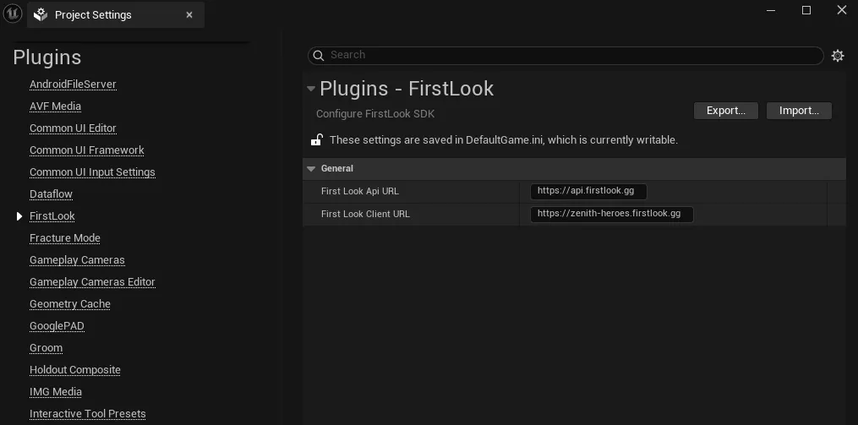Switch to the Project Settings tab
The width and height of the screenshot is (858, 425).
pos(116,14)
